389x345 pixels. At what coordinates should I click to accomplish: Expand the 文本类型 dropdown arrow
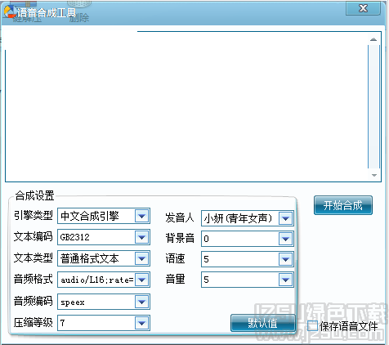click(x=142, y=258)
